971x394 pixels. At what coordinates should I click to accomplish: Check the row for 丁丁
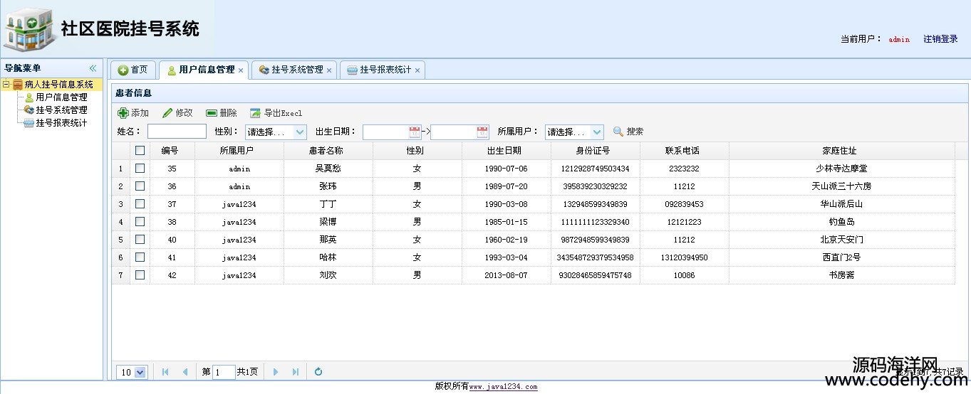coord(140,204)
